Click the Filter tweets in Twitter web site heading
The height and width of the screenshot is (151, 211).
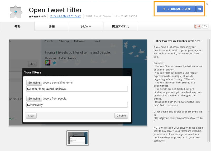[177, 41]
